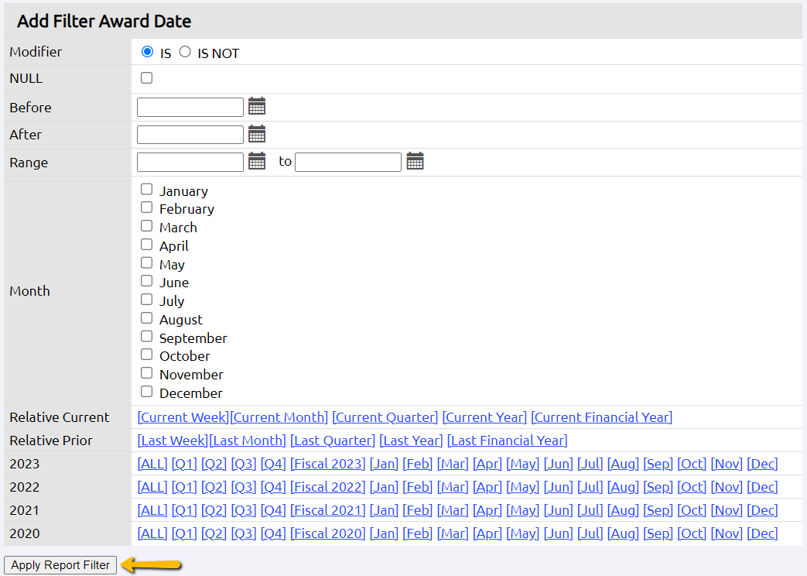Click ALL in the 2020 row

point(152,533)
